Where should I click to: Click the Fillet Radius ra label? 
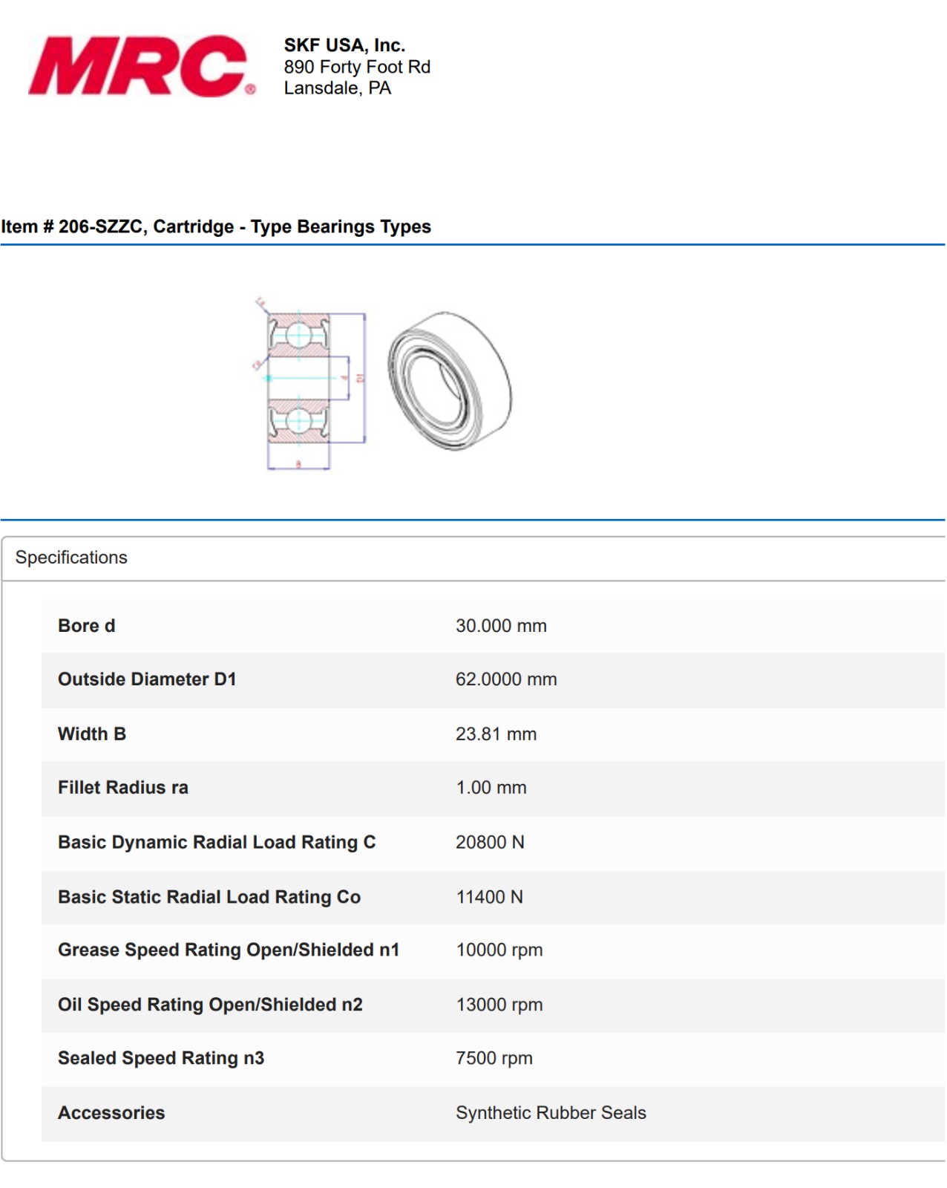pyautogui.click(x=123, y=788)
